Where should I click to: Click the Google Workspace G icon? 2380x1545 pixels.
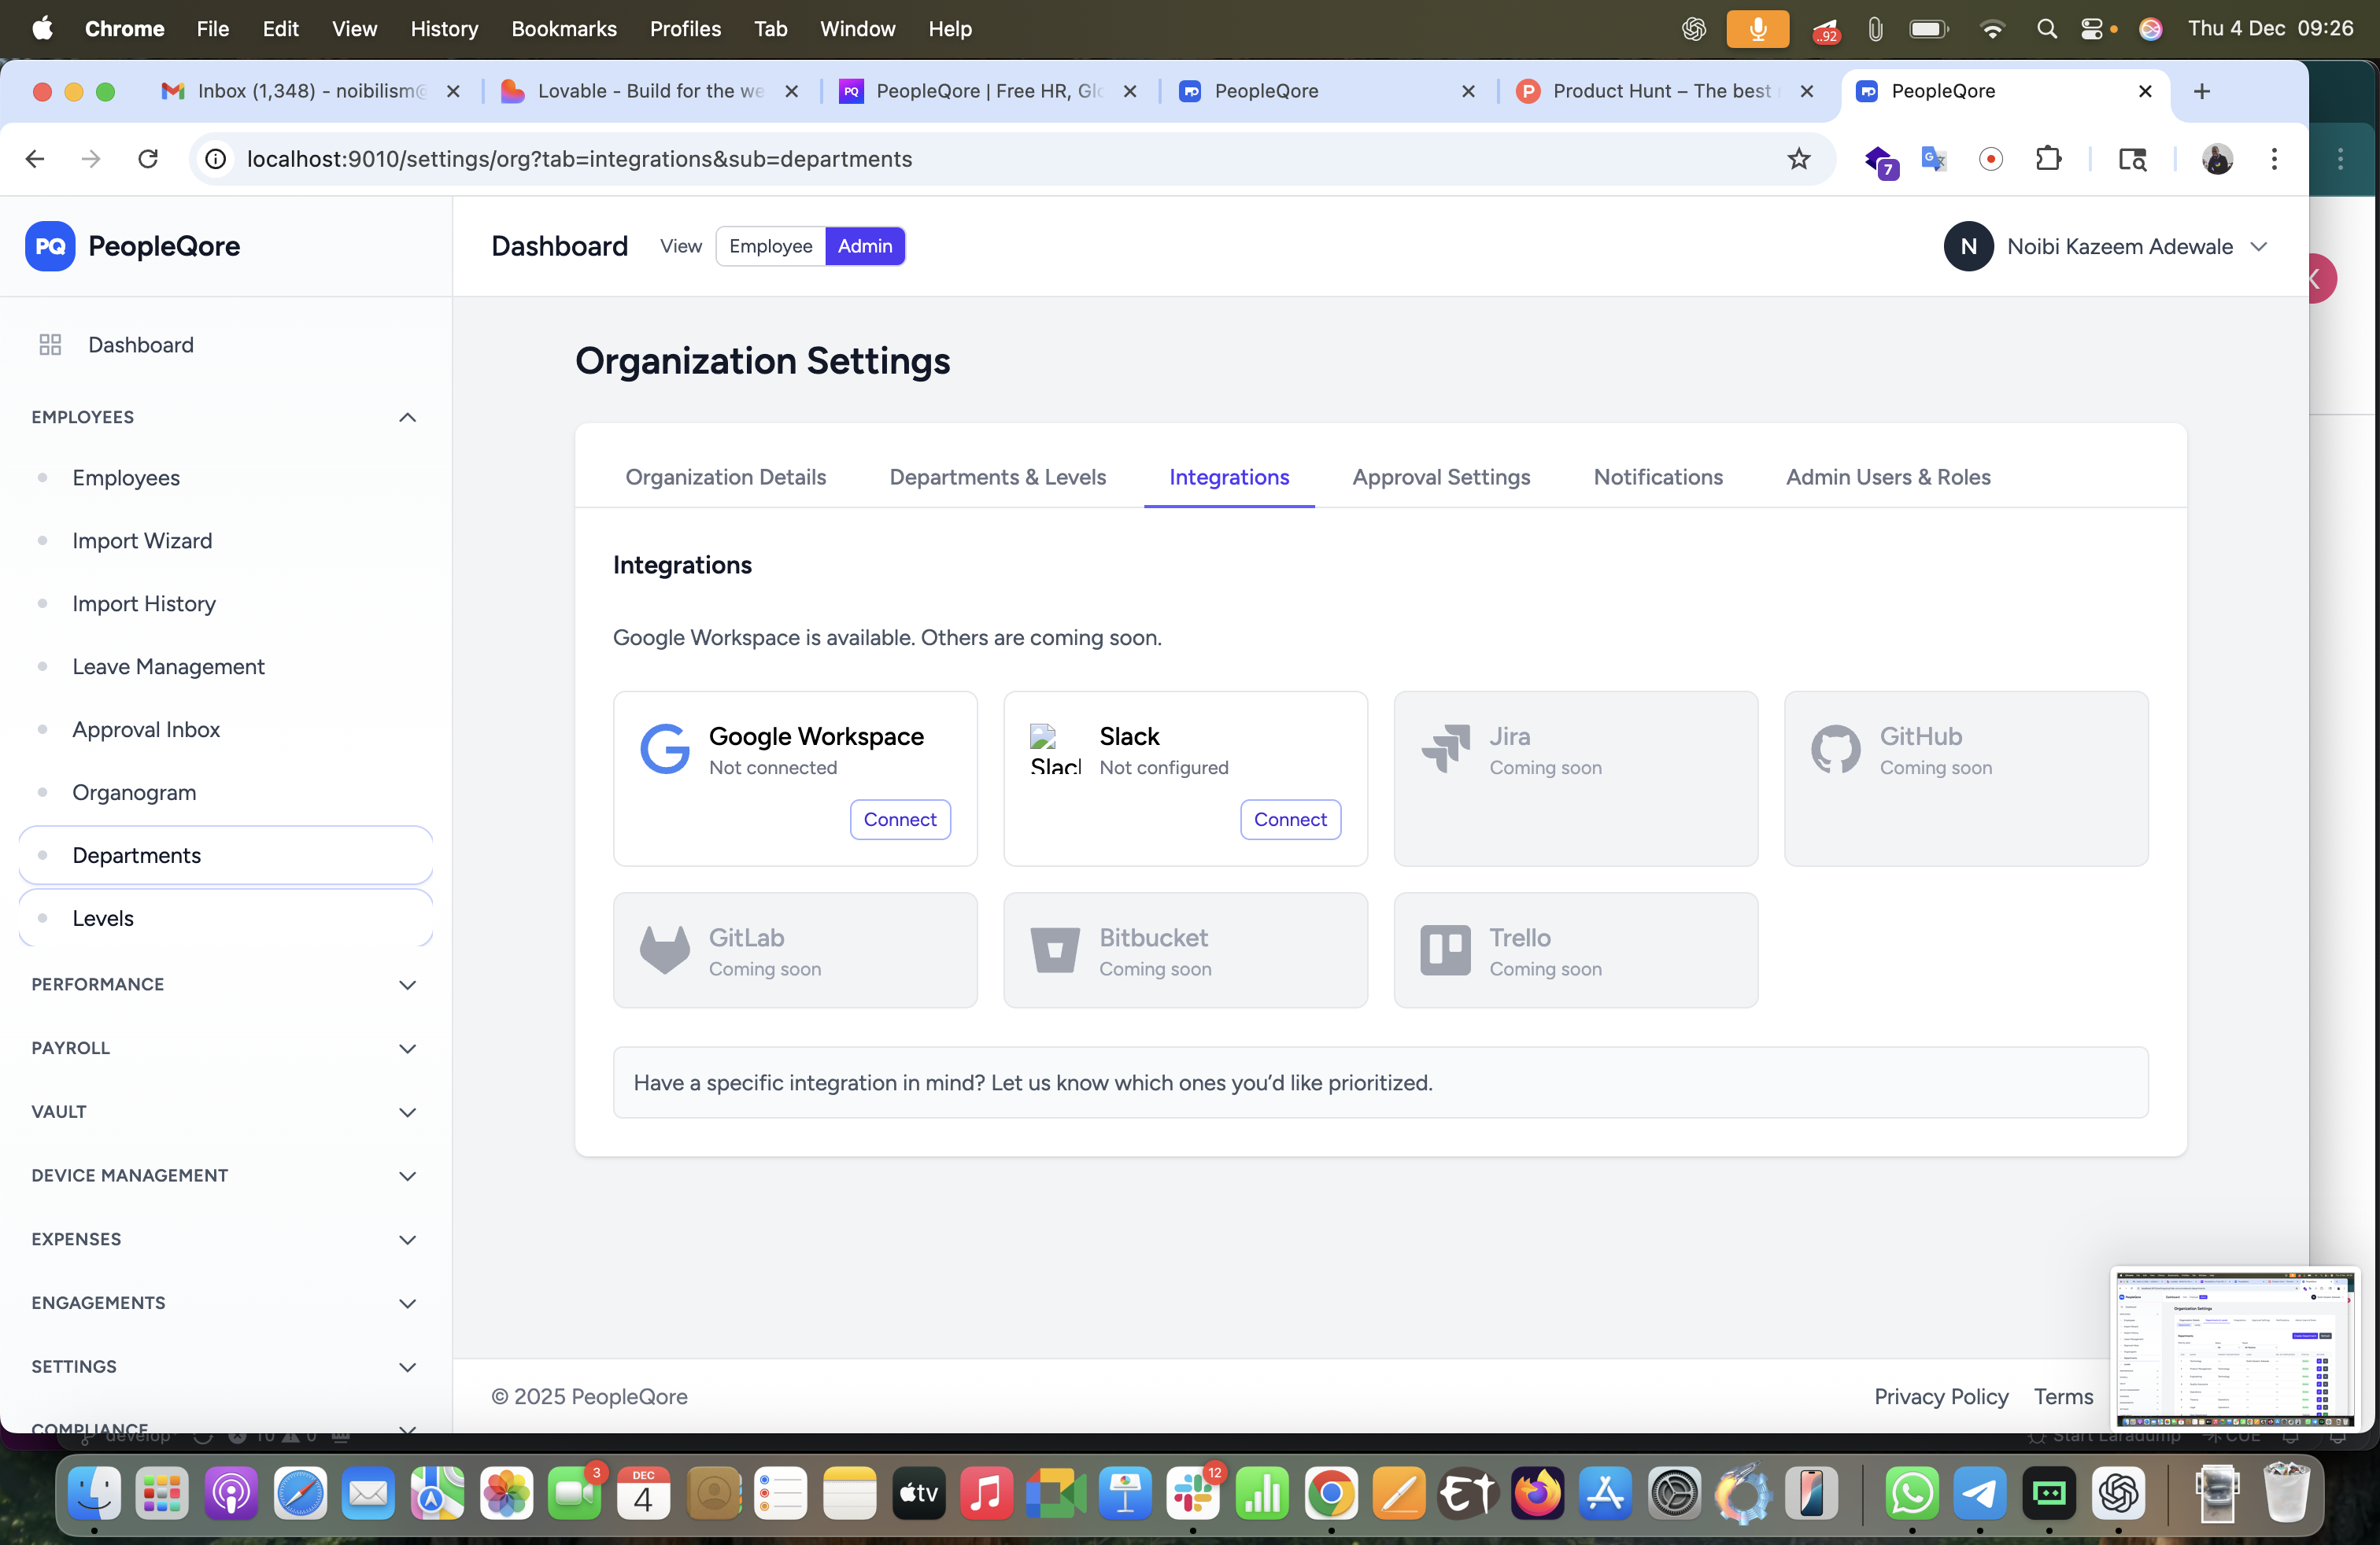[x=664, y=750]
